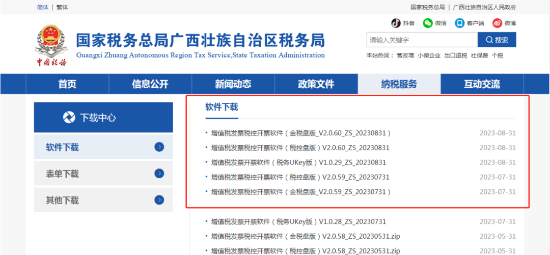Click the 下载中心 header icon

coord(69,118)
